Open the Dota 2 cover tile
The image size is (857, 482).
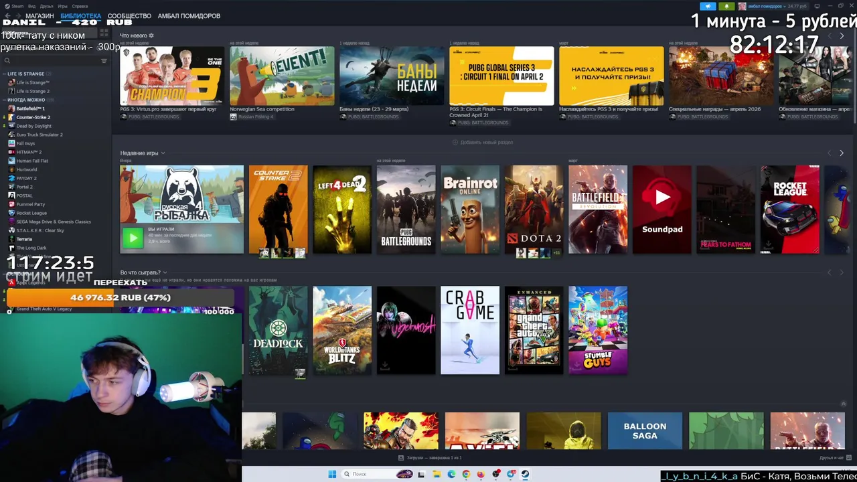534,210
